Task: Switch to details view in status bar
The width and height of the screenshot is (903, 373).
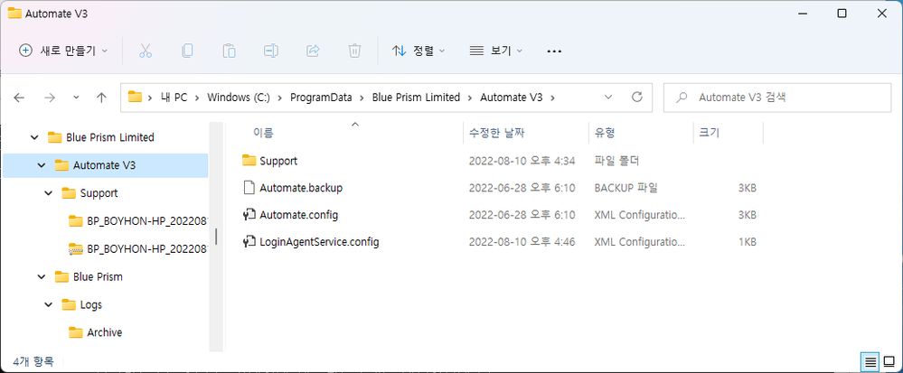Action: pyautogui.click(x=870, y=362)
